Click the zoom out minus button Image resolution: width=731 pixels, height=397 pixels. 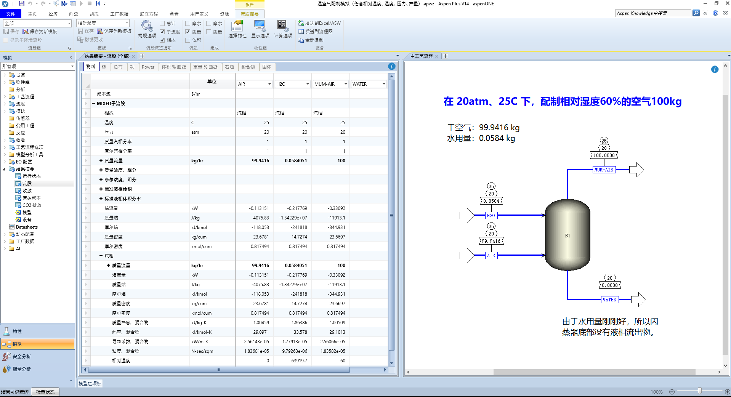pos(672,392)
